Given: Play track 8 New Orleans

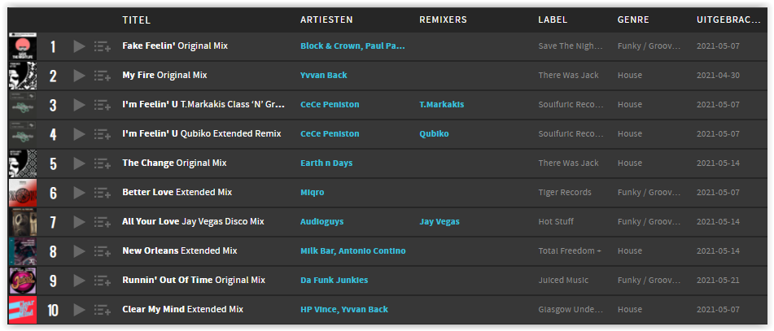Looking at the screenshot, I should click(79, 251).
